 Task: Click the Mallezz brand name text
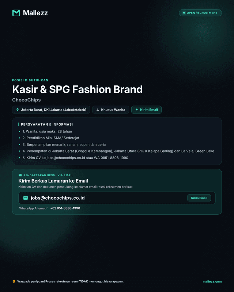point(35,13)
